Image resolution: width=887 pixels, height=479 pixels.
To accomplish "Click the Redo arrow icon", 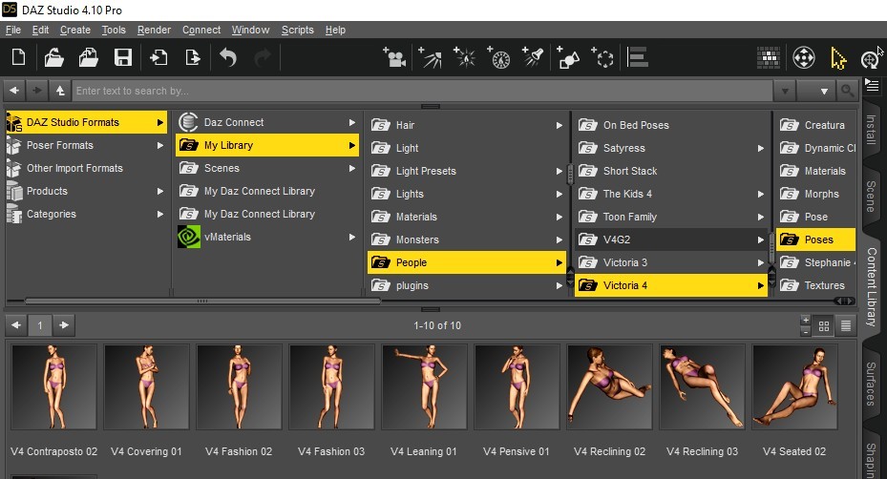I will click(x=263, y=57).
